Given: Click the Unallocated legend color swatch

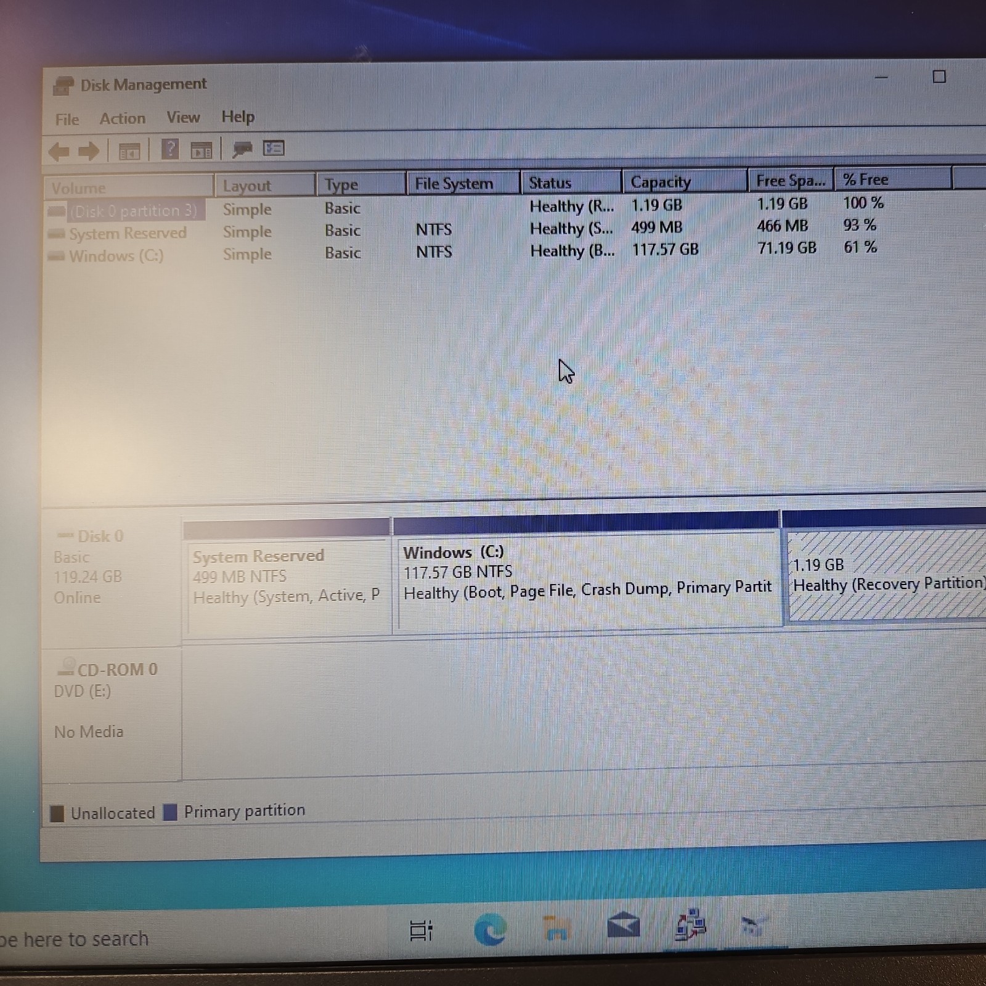Looking at the screenshot, I should pos(57,814).
